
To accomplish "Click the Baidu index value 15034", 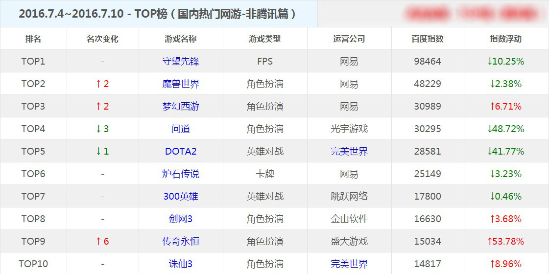I will point(428,241).
